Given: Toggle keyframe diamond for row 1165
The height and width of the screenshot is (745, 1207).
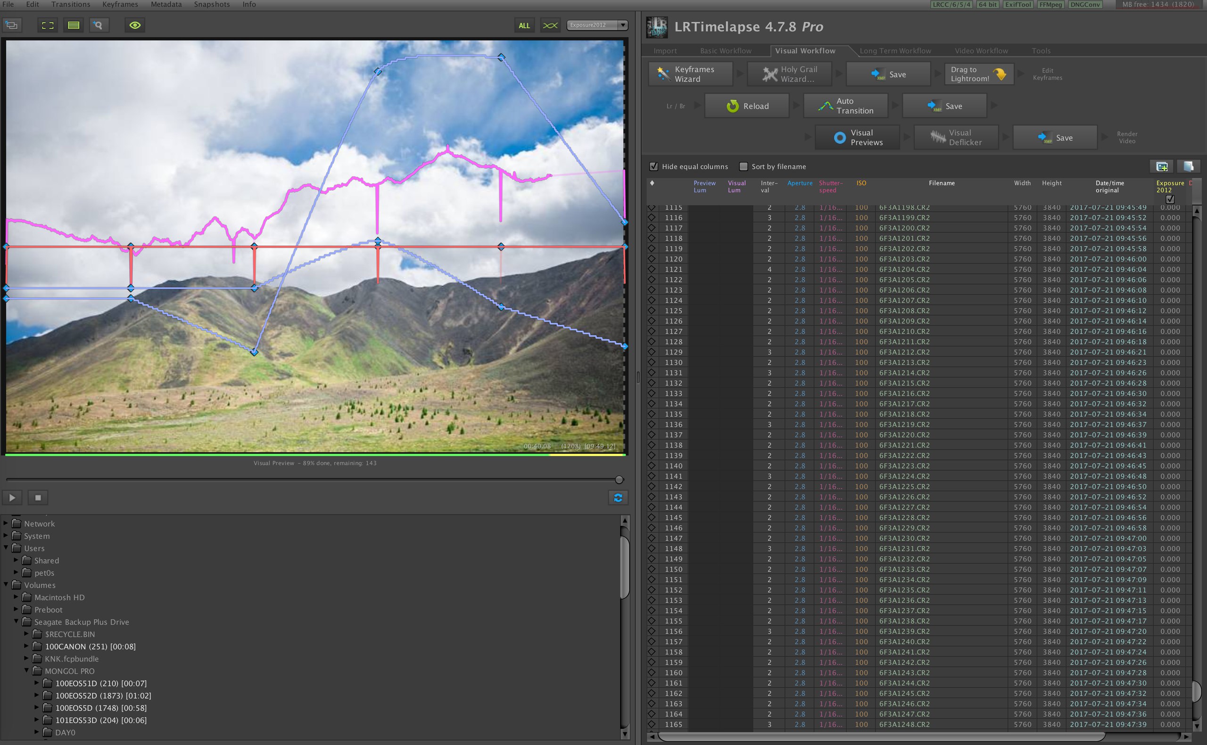Looking at the screenshot, I should tap(652, 724).
